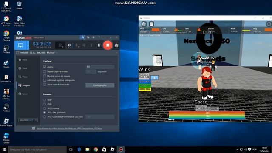Click the rainbow level bar in Roblox

pyautogui.click(x=207, y=115)
